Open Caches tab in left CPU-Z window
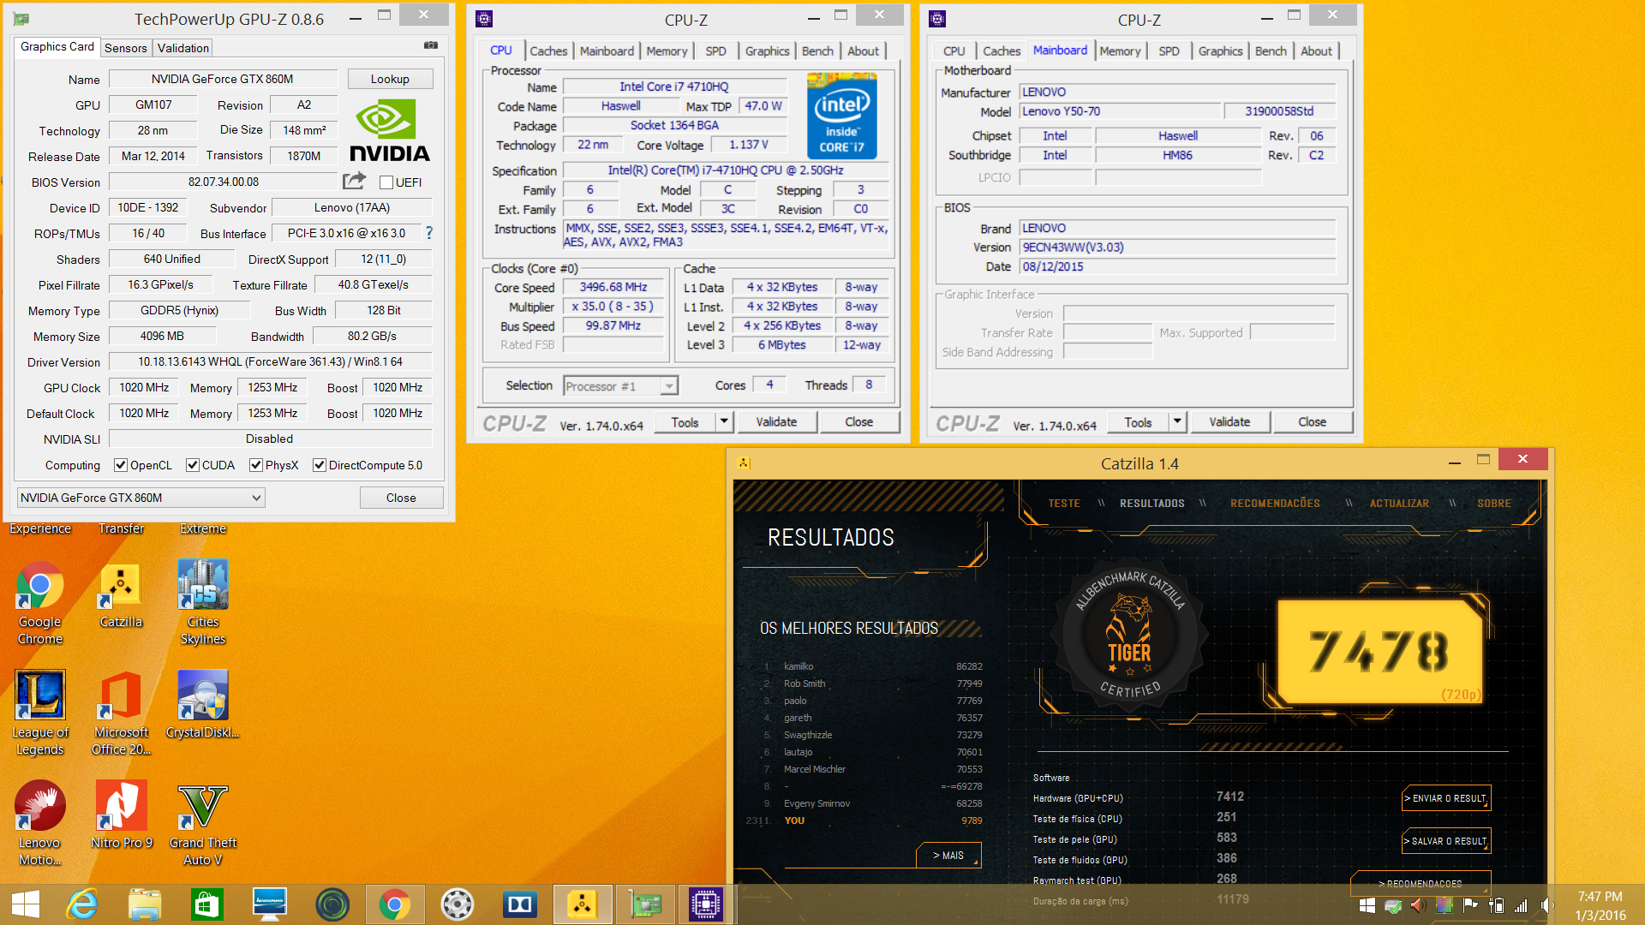The height and width of the screenshot is (925, 1645). click(548, 51)
